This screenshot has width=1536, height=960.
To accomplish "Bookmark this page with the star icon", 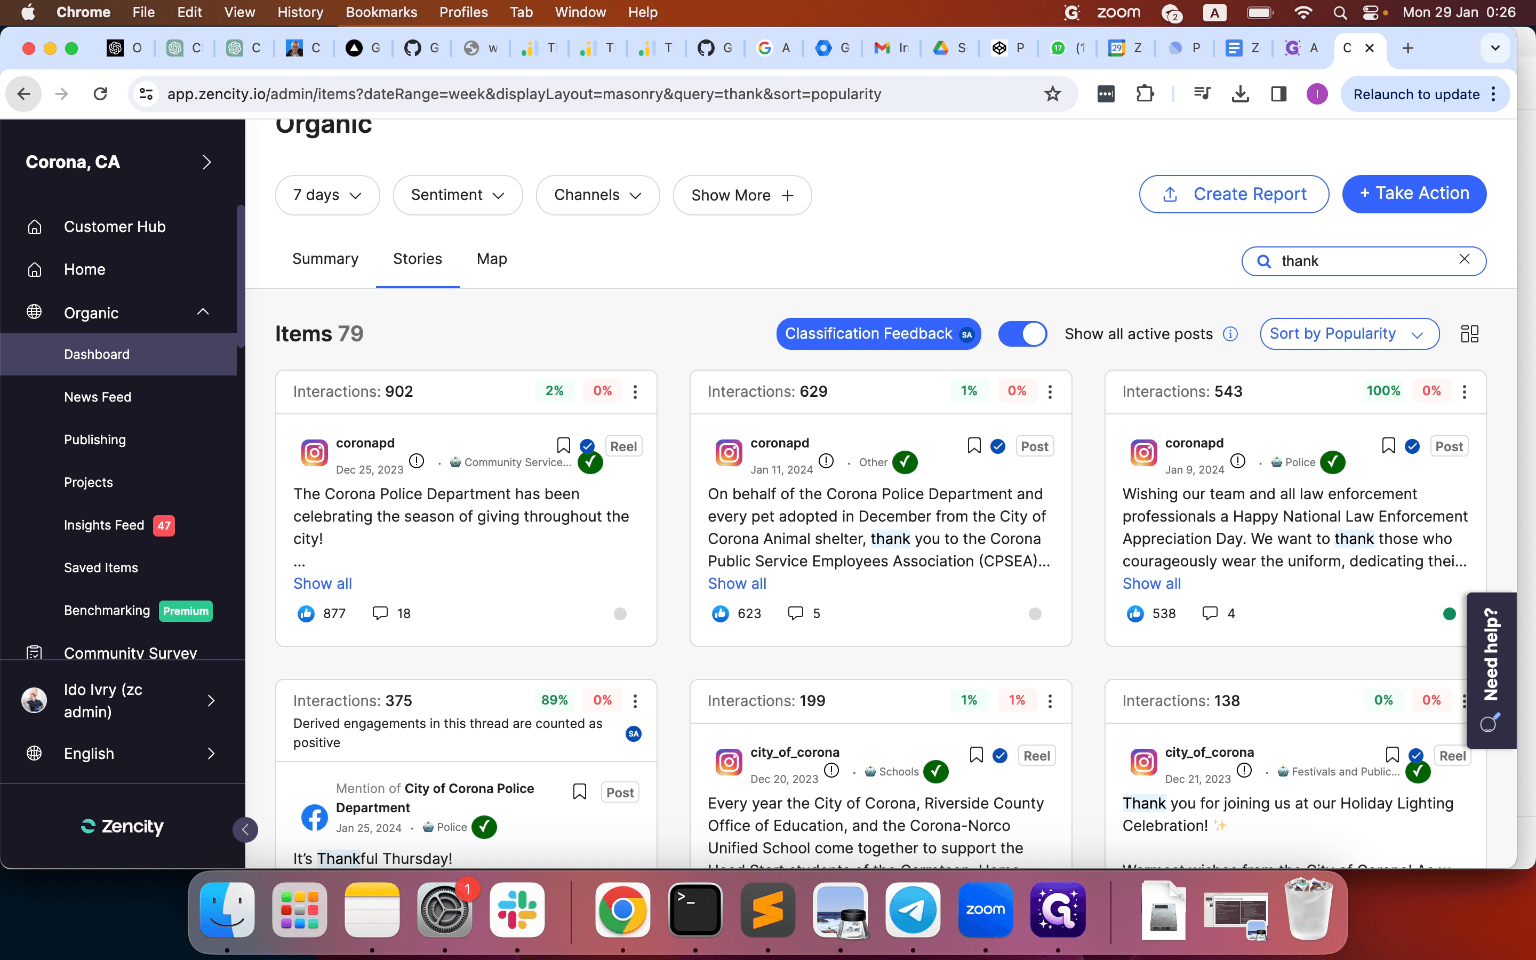I will (1052, 94).
